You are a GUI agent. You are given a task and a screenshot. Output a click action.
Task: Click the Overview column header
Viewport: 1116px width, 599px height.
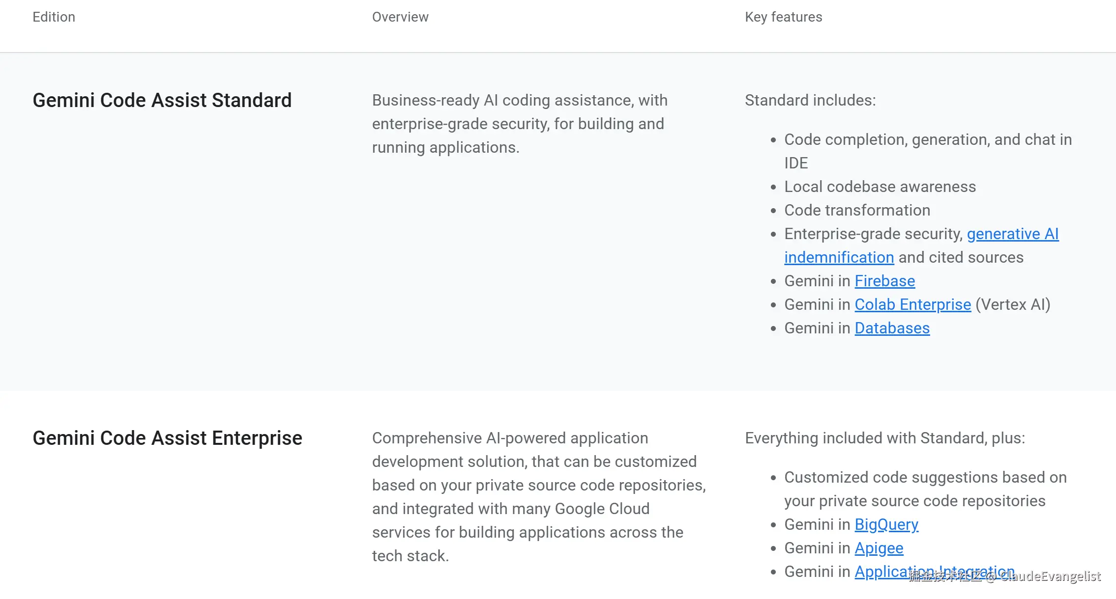(x=400, y=17)
